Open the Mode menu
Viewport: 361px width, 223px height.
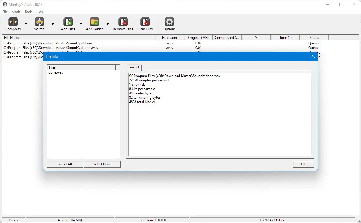[x=16, y=12]
